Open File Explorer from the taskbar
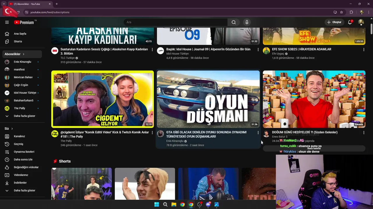This screenshot has width=373, height=209. [174, 204]
